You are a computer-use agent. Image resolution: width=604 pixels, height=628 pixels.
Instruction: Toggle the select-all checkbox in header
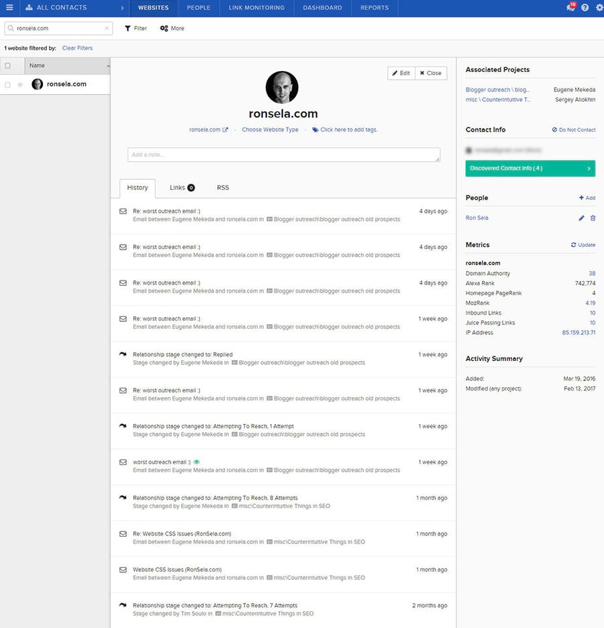(x=7, y=66)
